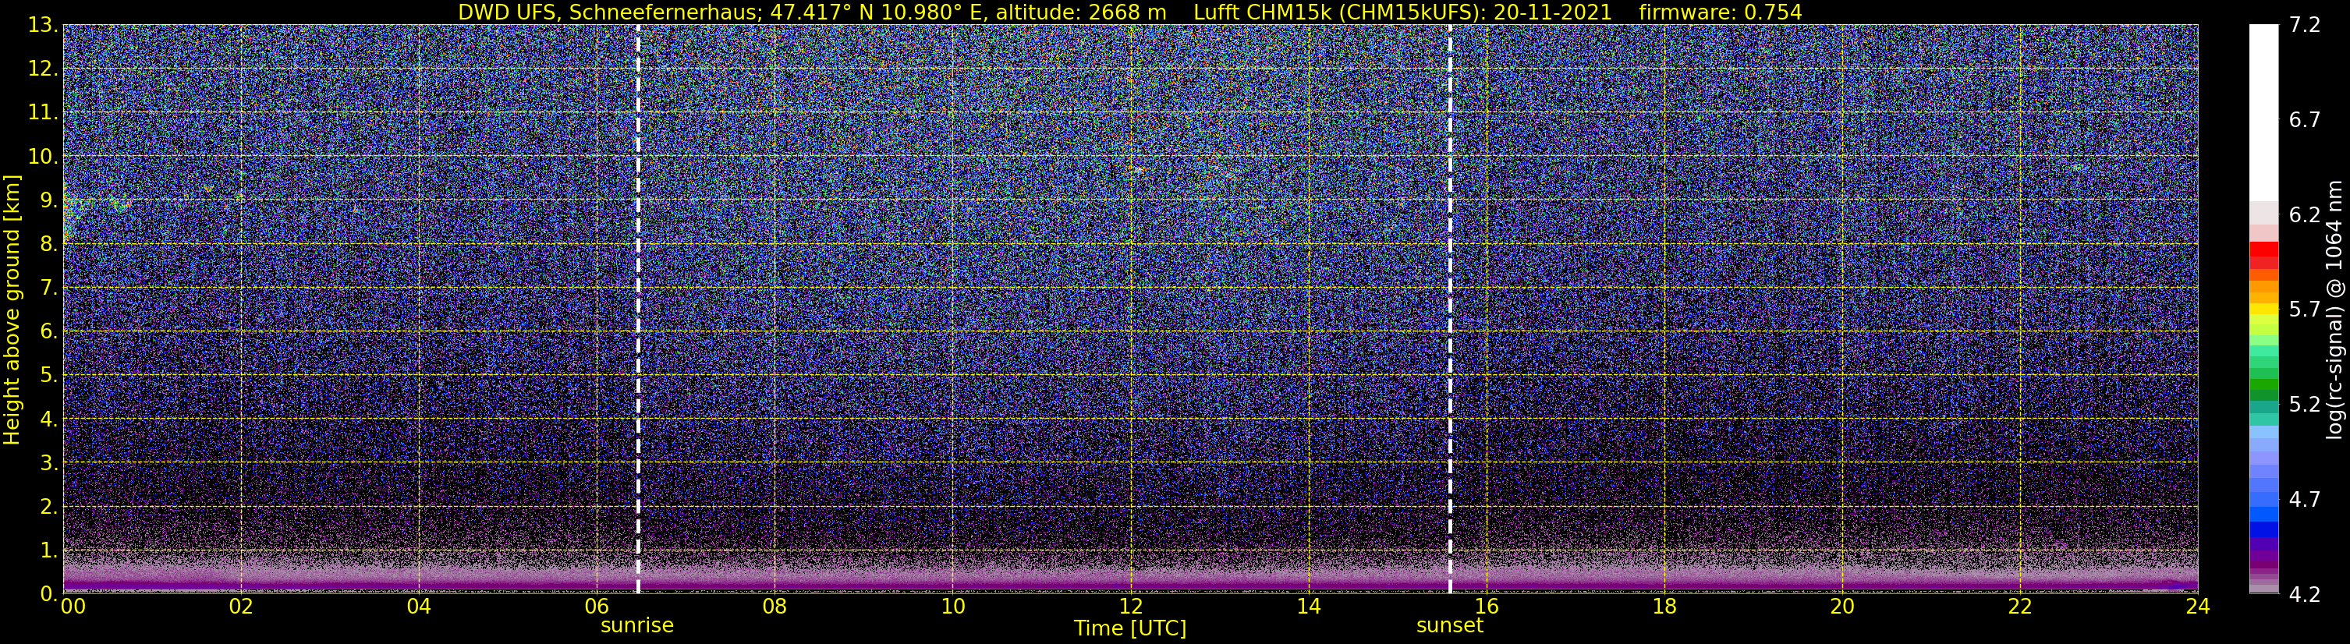This screenshot has width=2350, height=644.
Task: Click the '00' time tick label
Action: [x=73, y=607]
